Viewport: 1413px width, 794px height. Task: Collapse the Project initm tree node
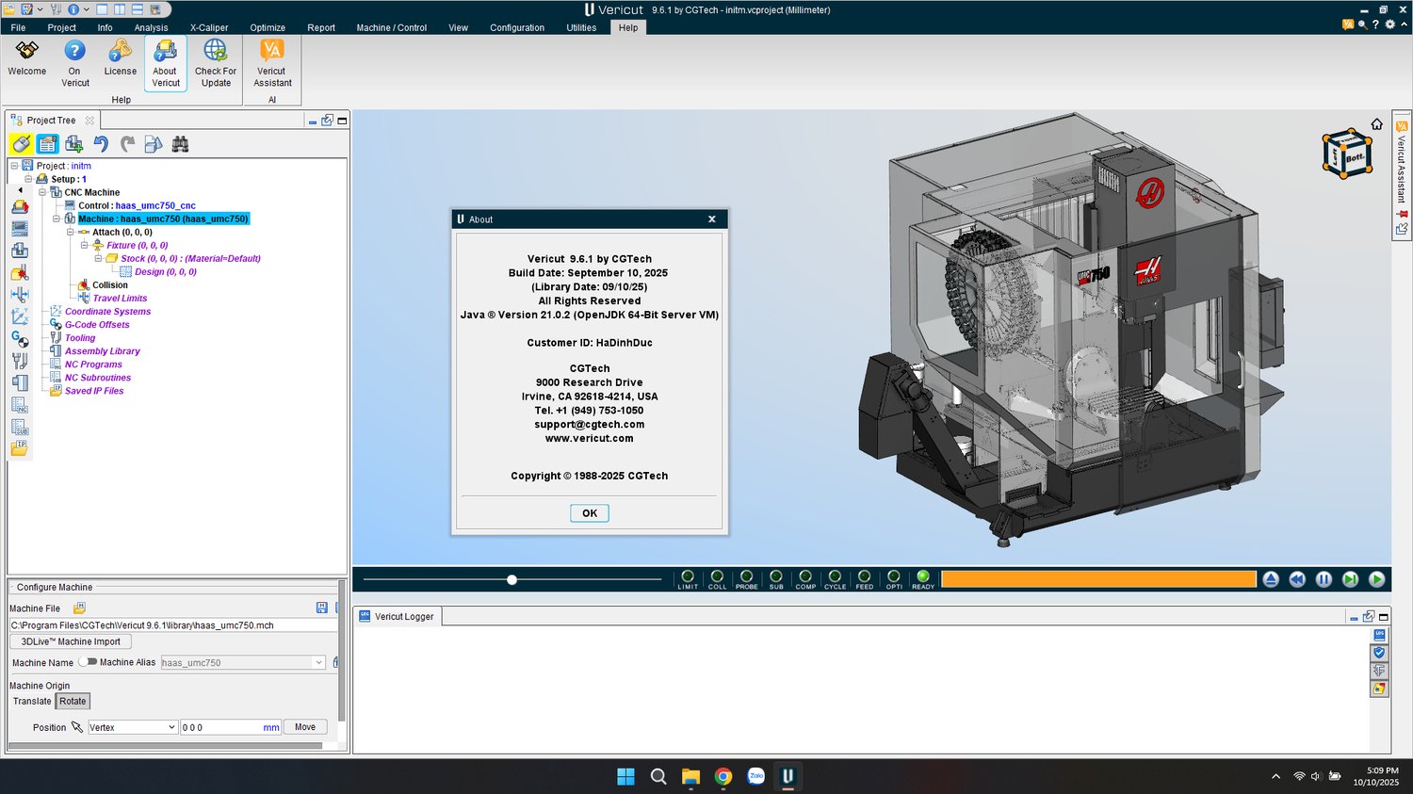click(x=14, y=166)
